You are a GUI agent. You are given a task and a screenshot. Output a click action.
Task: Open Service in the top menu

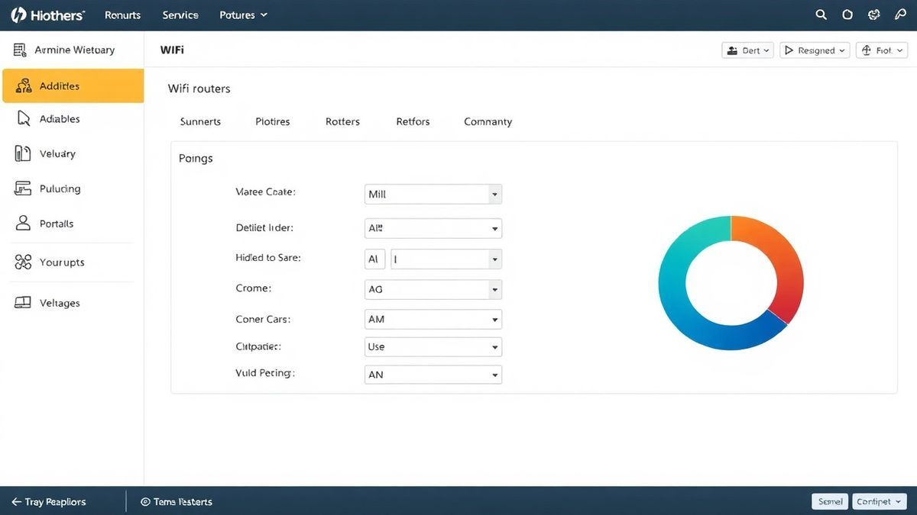pos(180,14)
